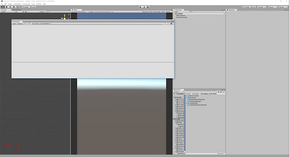Select the Rect transform tool

tap(18, 7)
